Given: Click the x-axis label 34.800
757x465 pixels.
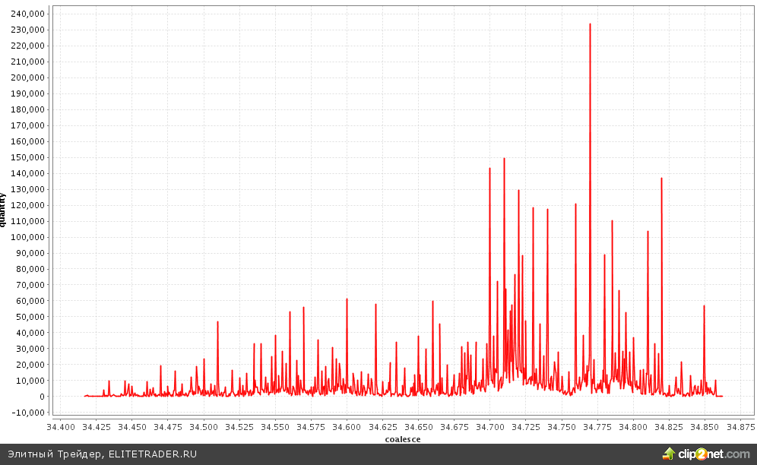Looking at the screenshot, I should [x=633, y=427].
